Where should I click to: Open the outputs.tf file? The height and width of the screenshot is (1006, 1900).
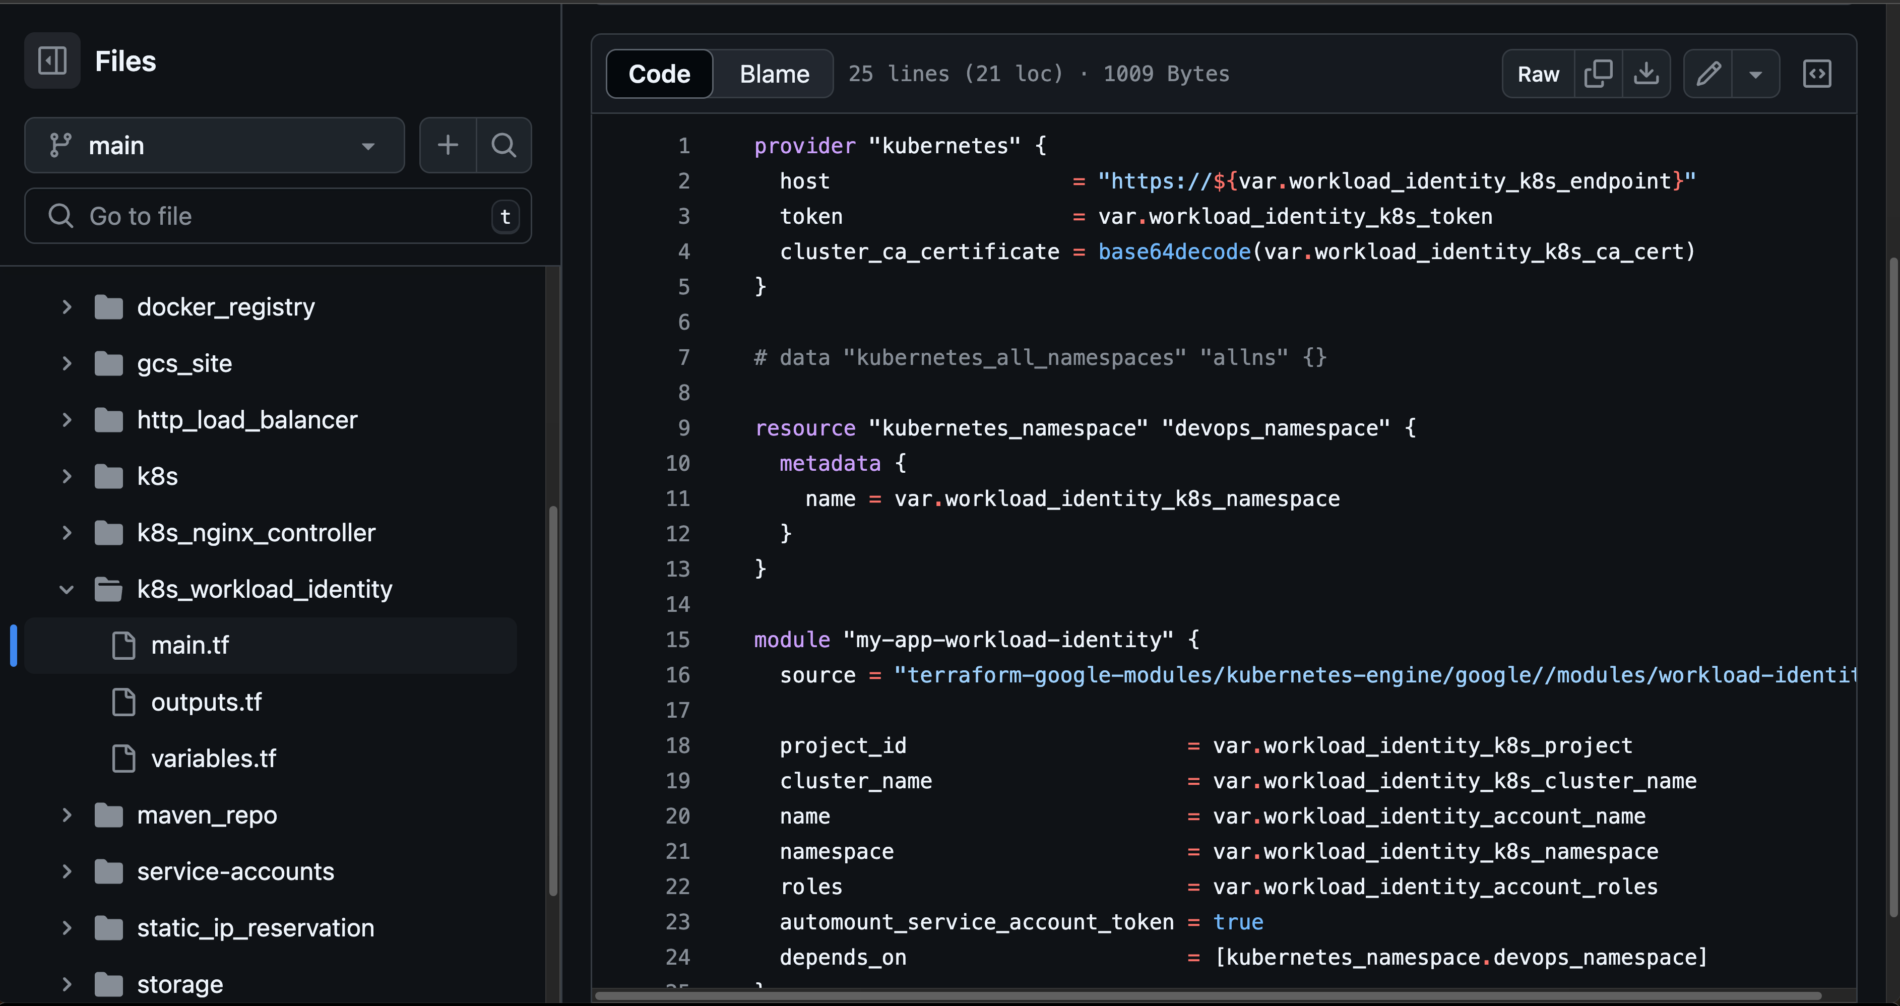pos(206,702)
